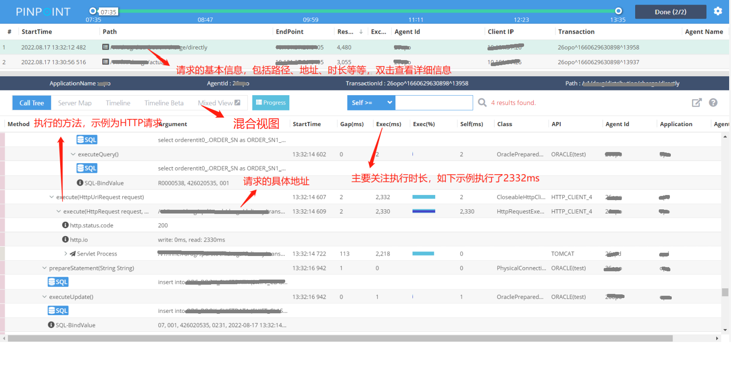
Task: Click the Transaction column header
Action: tap(576, 32)
